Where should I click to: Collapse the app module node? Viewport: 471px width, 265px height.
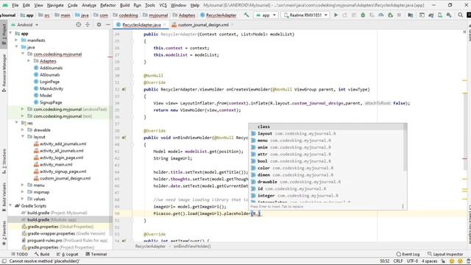point(11,33)
